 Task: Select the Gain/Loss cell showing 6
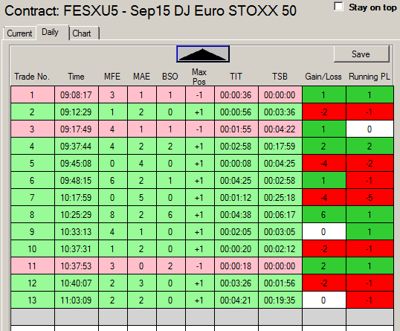pos(324,215)
